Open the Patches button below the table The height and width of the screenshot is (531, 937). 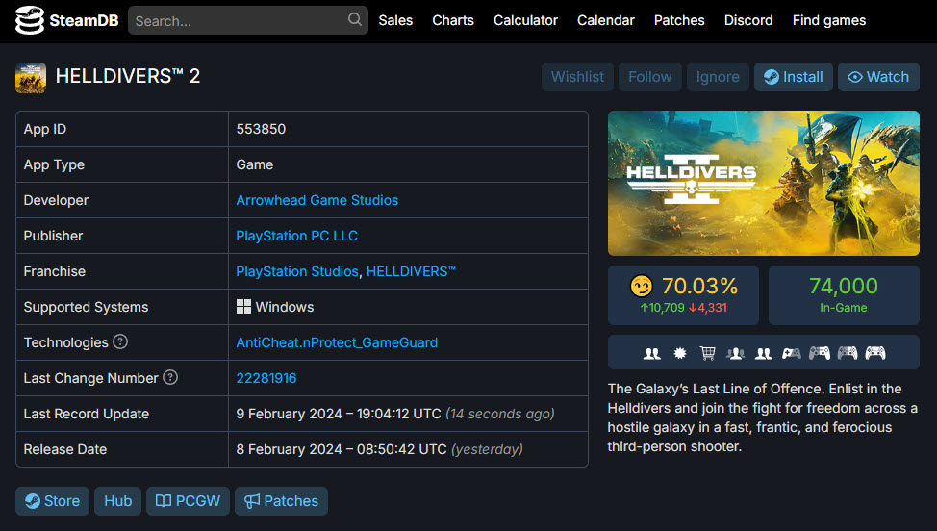(282, 501)
